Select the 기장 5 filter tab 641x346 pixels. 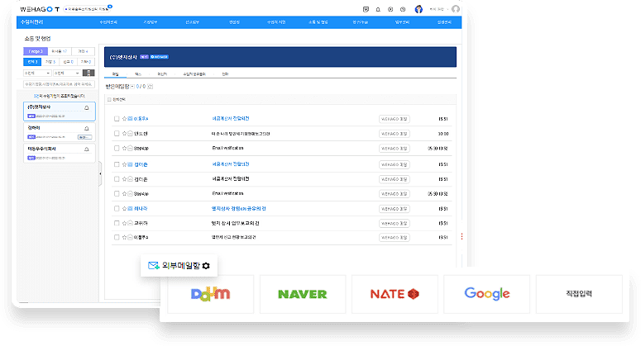pyautogui.click(x=50, y=62)
